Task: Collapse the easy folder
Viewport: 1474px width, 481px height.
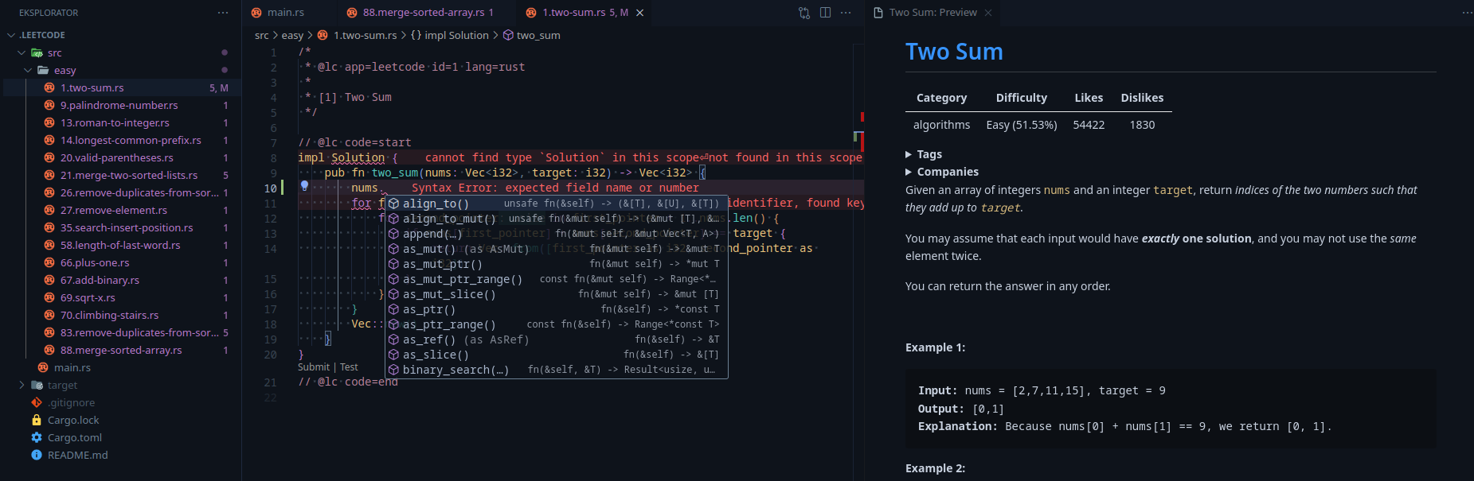Action: [29, 70]
